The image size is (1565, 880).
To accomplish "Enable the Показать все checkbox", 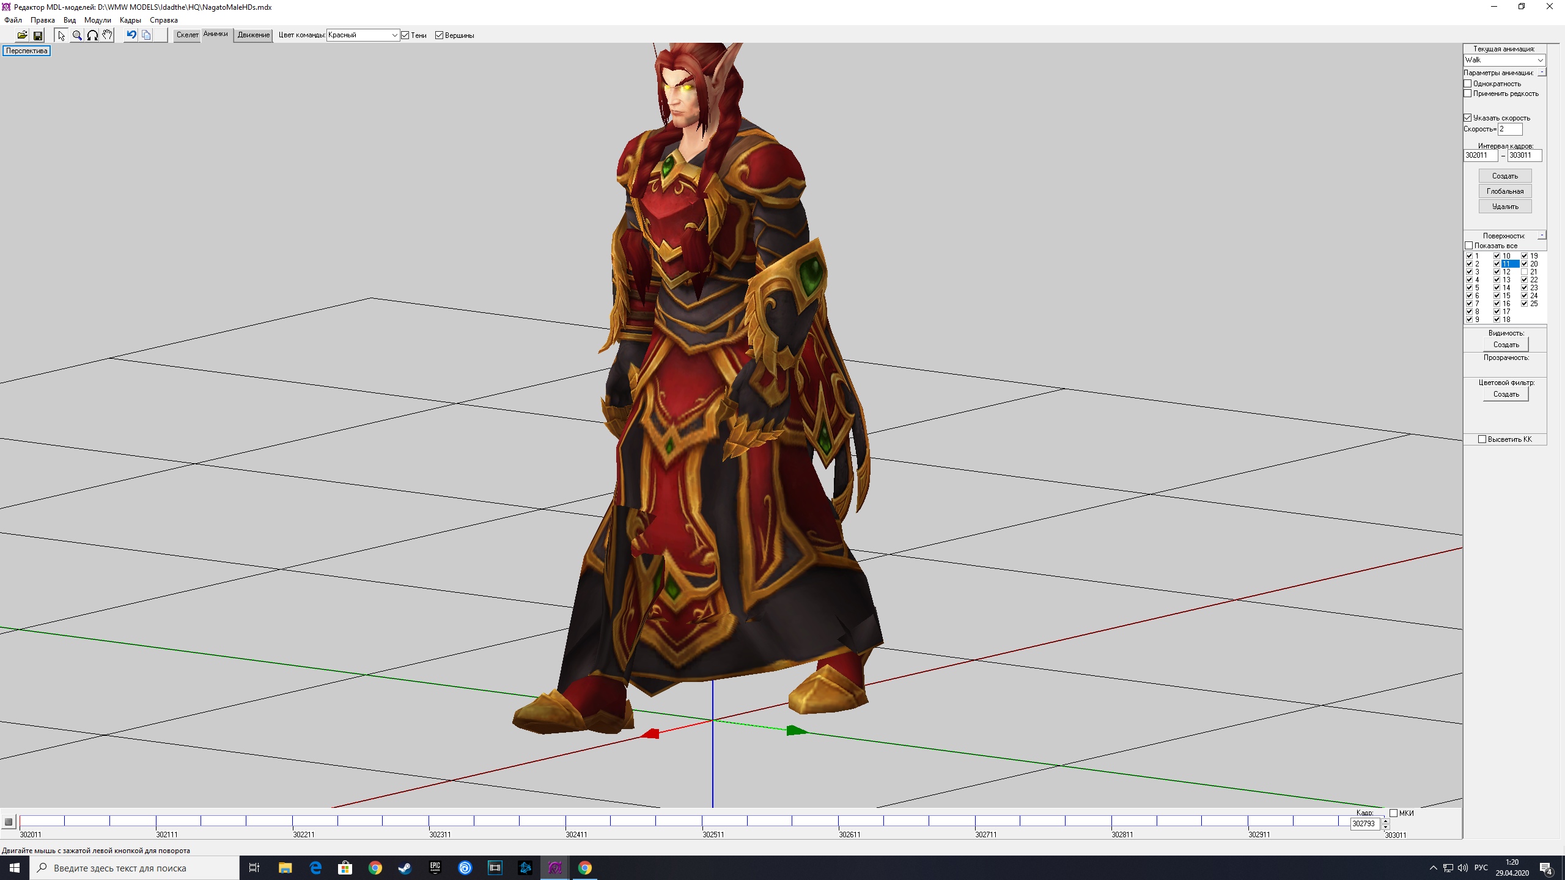I will tap(1469, 246).
